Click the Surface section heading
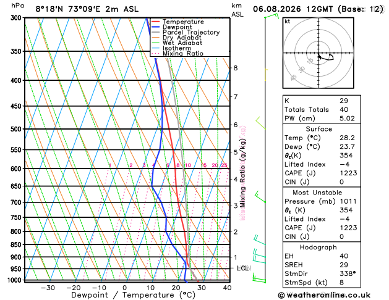The height and width of the screenshot is (300, 389). 318,129
